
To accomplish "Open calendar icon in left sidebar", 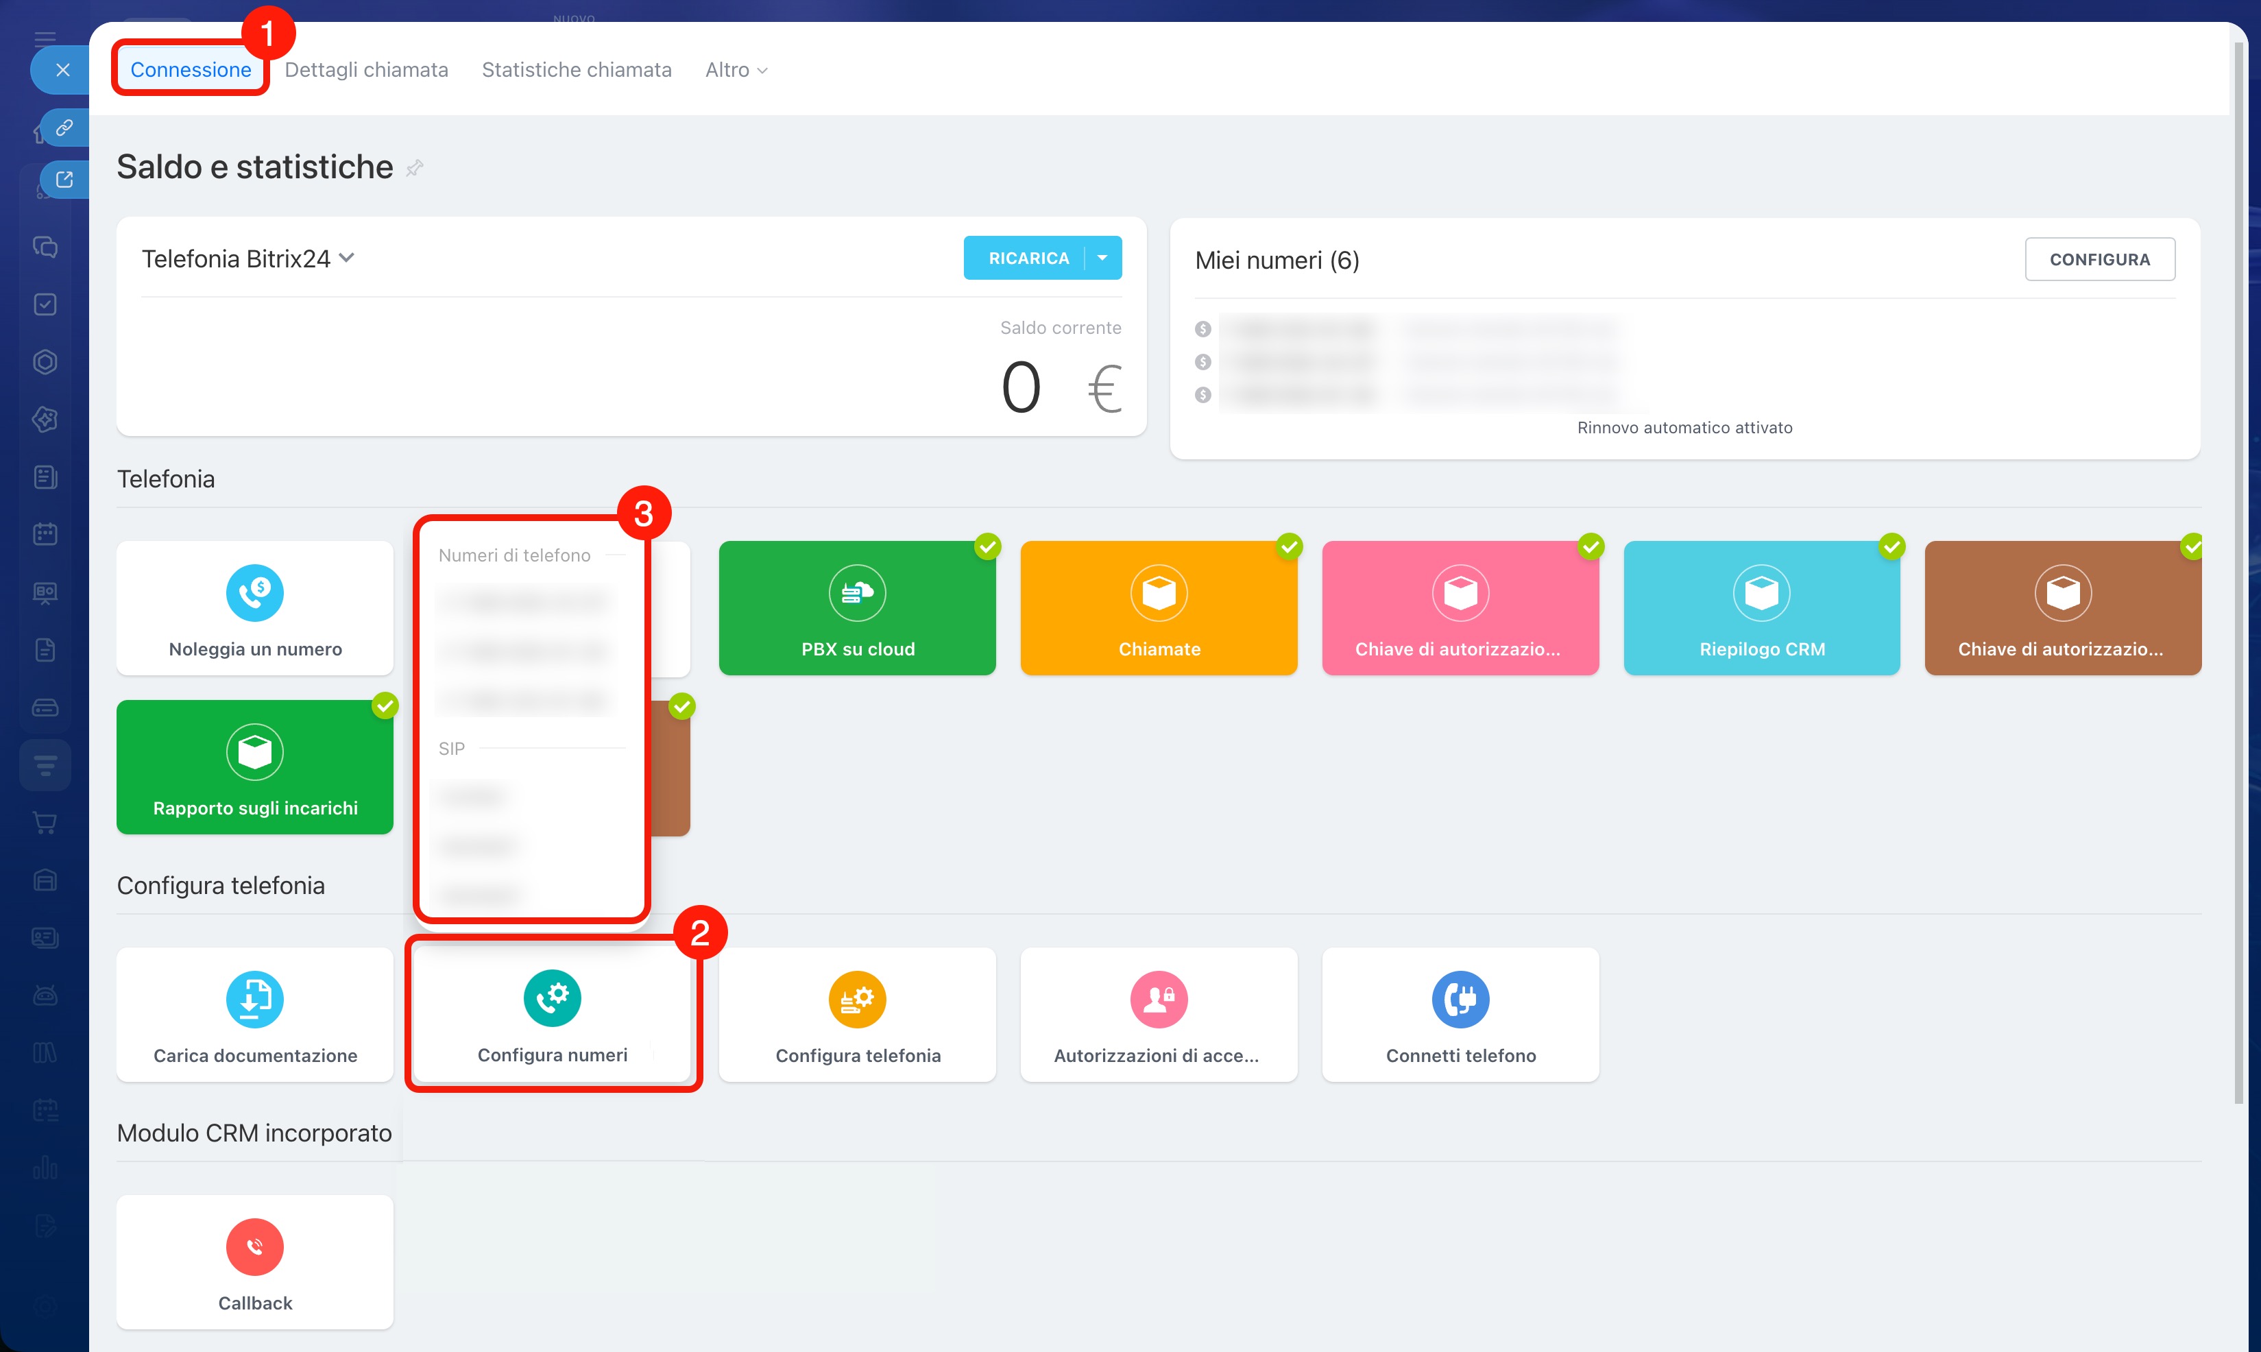I will click(x=45, y=534).
